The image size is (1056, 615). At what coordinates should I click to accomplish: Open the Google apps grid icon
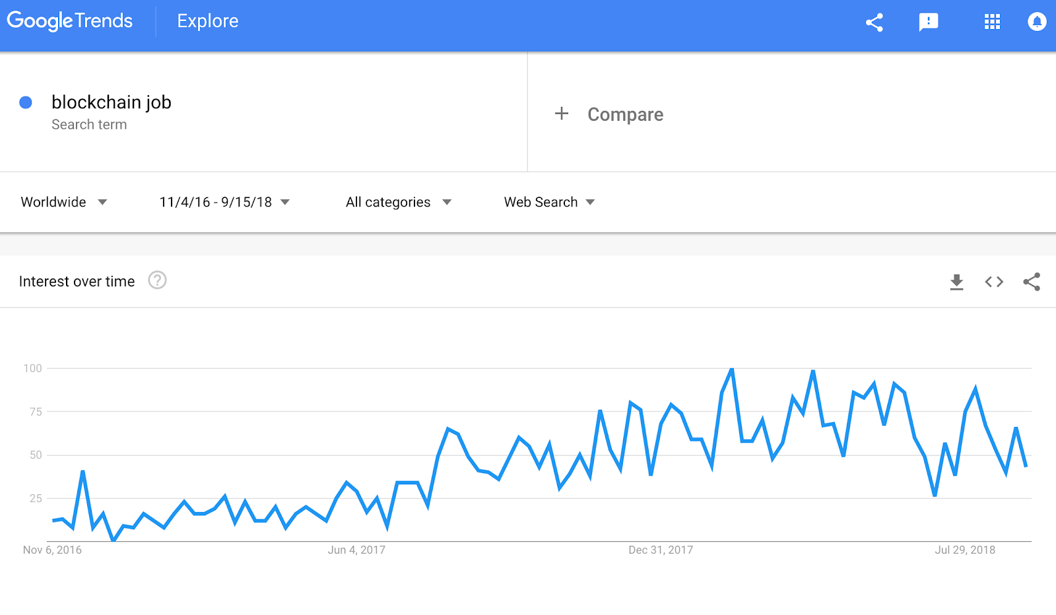(992, 22)
